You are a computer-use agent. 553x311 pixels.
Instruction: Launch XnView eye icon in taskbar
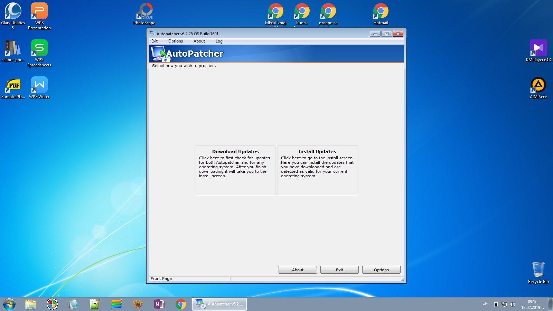138,304
